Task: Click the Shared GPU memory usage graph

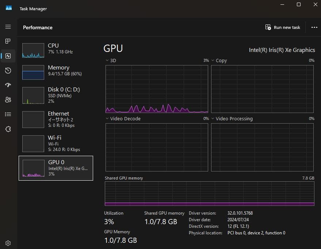Action: pos(209,193)
